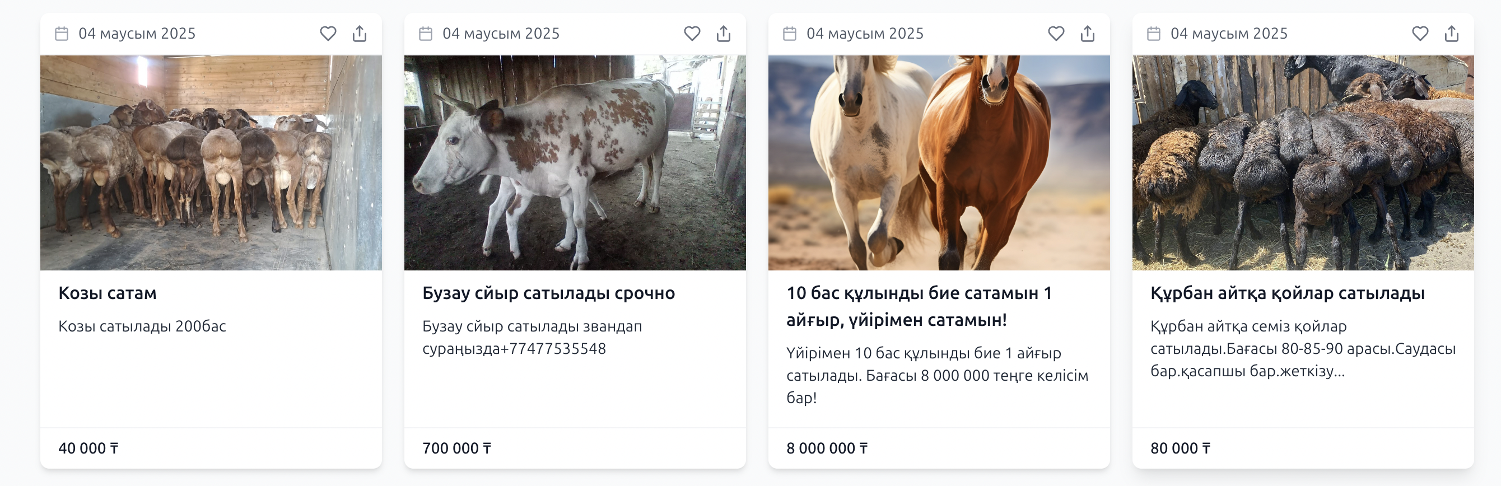
Task: Share the horse listing priced 8 000 000 ₸
Action: point(1087,34)
